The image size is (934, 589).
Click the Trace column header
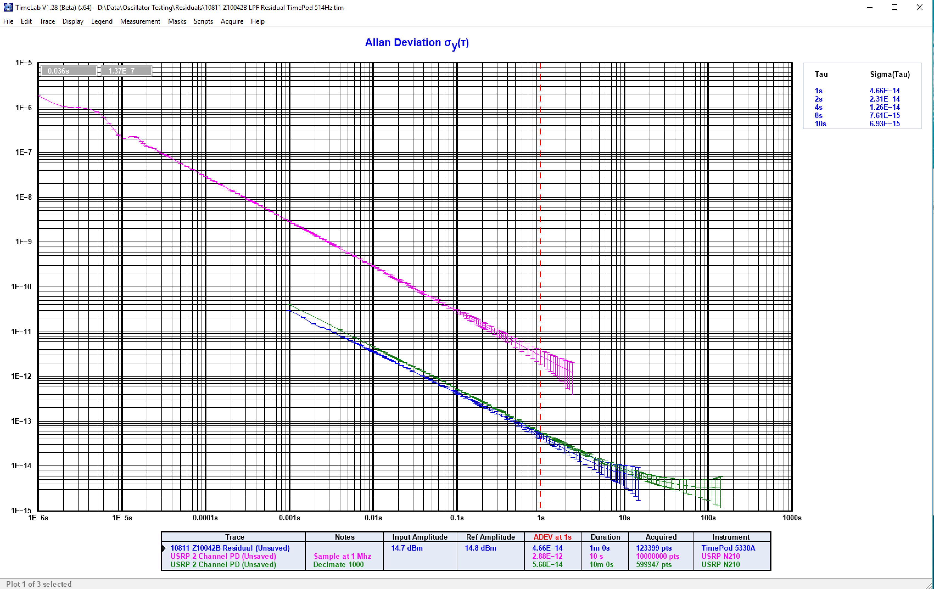[234, 537]
